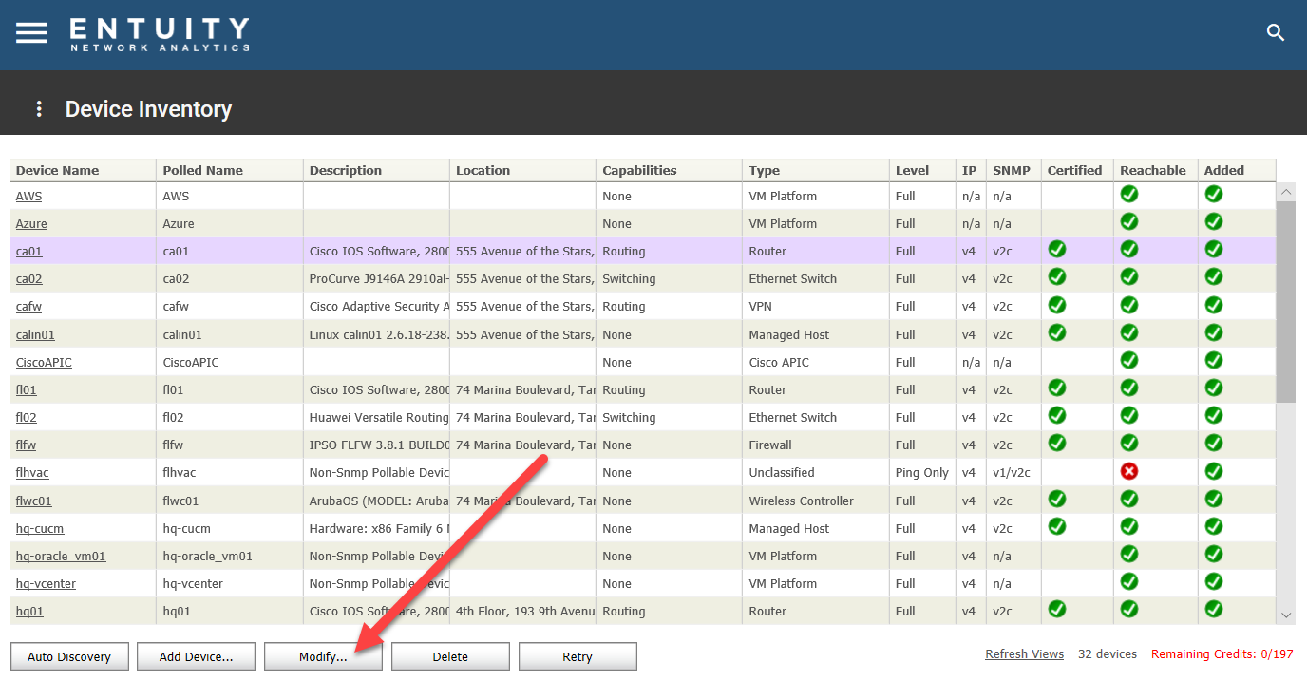Sort by Type column header

pyautogui.click(x=815, y=170)
